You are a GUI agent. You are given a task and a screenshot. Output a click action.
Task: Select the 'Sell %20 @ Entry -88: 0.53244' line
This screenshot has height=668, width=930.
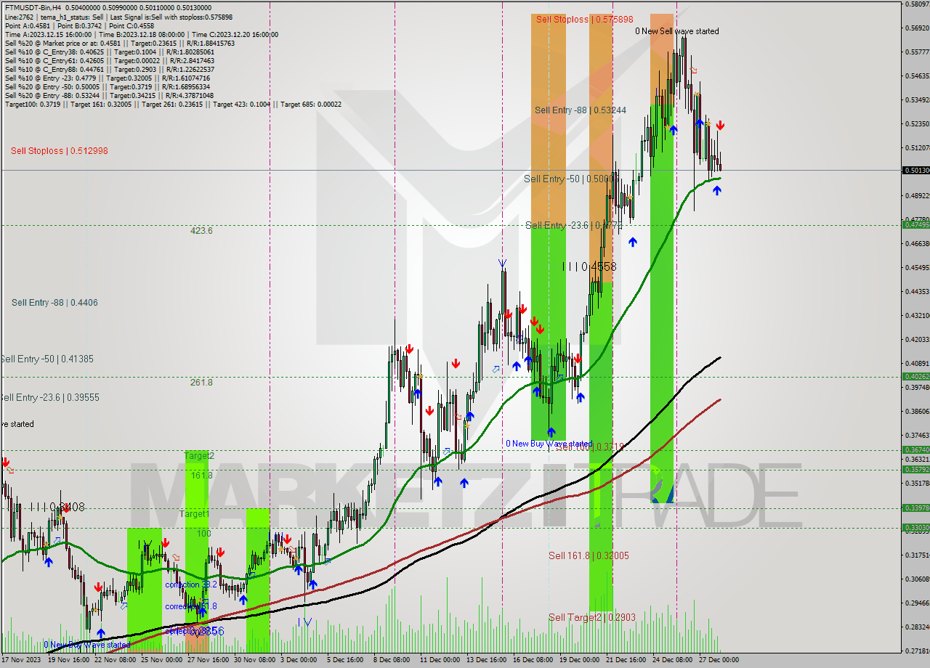109,95
